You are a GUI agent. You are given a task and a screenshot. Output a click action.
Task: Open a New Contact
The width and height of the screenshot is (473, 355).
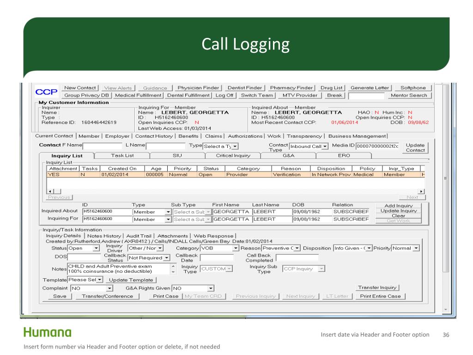pyautogui.click(x=80, y=88)
